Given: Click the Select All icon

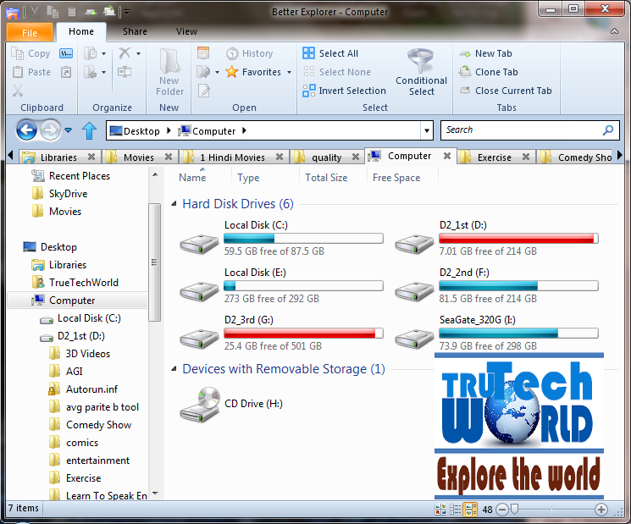Looking at the screenshot, I should [308, 53].
